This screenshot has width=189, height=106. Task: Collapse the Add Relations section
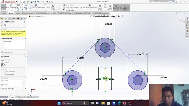[x=25, y=56]
